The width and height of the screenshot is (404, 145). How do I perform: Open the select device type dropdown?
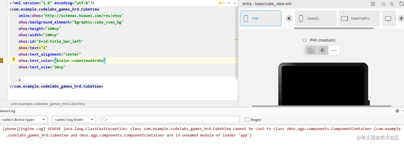tap(23, 120)
